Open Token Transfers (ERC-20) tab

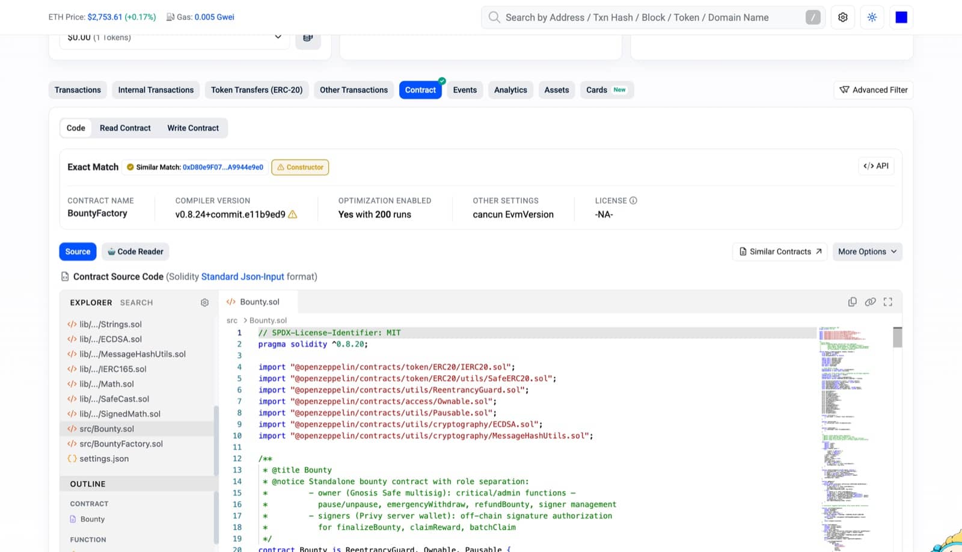[x=257, y=90]
